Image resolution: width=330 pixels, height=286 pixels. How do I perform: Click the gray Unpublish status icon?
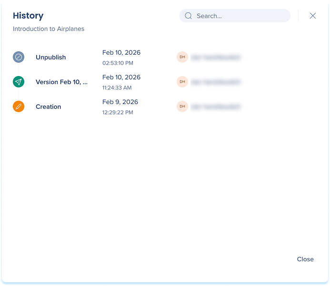click(19, 57)
